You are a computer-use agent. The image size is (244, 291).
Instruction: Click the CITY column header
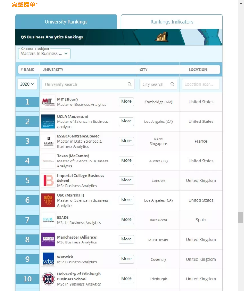click(144, 70)
